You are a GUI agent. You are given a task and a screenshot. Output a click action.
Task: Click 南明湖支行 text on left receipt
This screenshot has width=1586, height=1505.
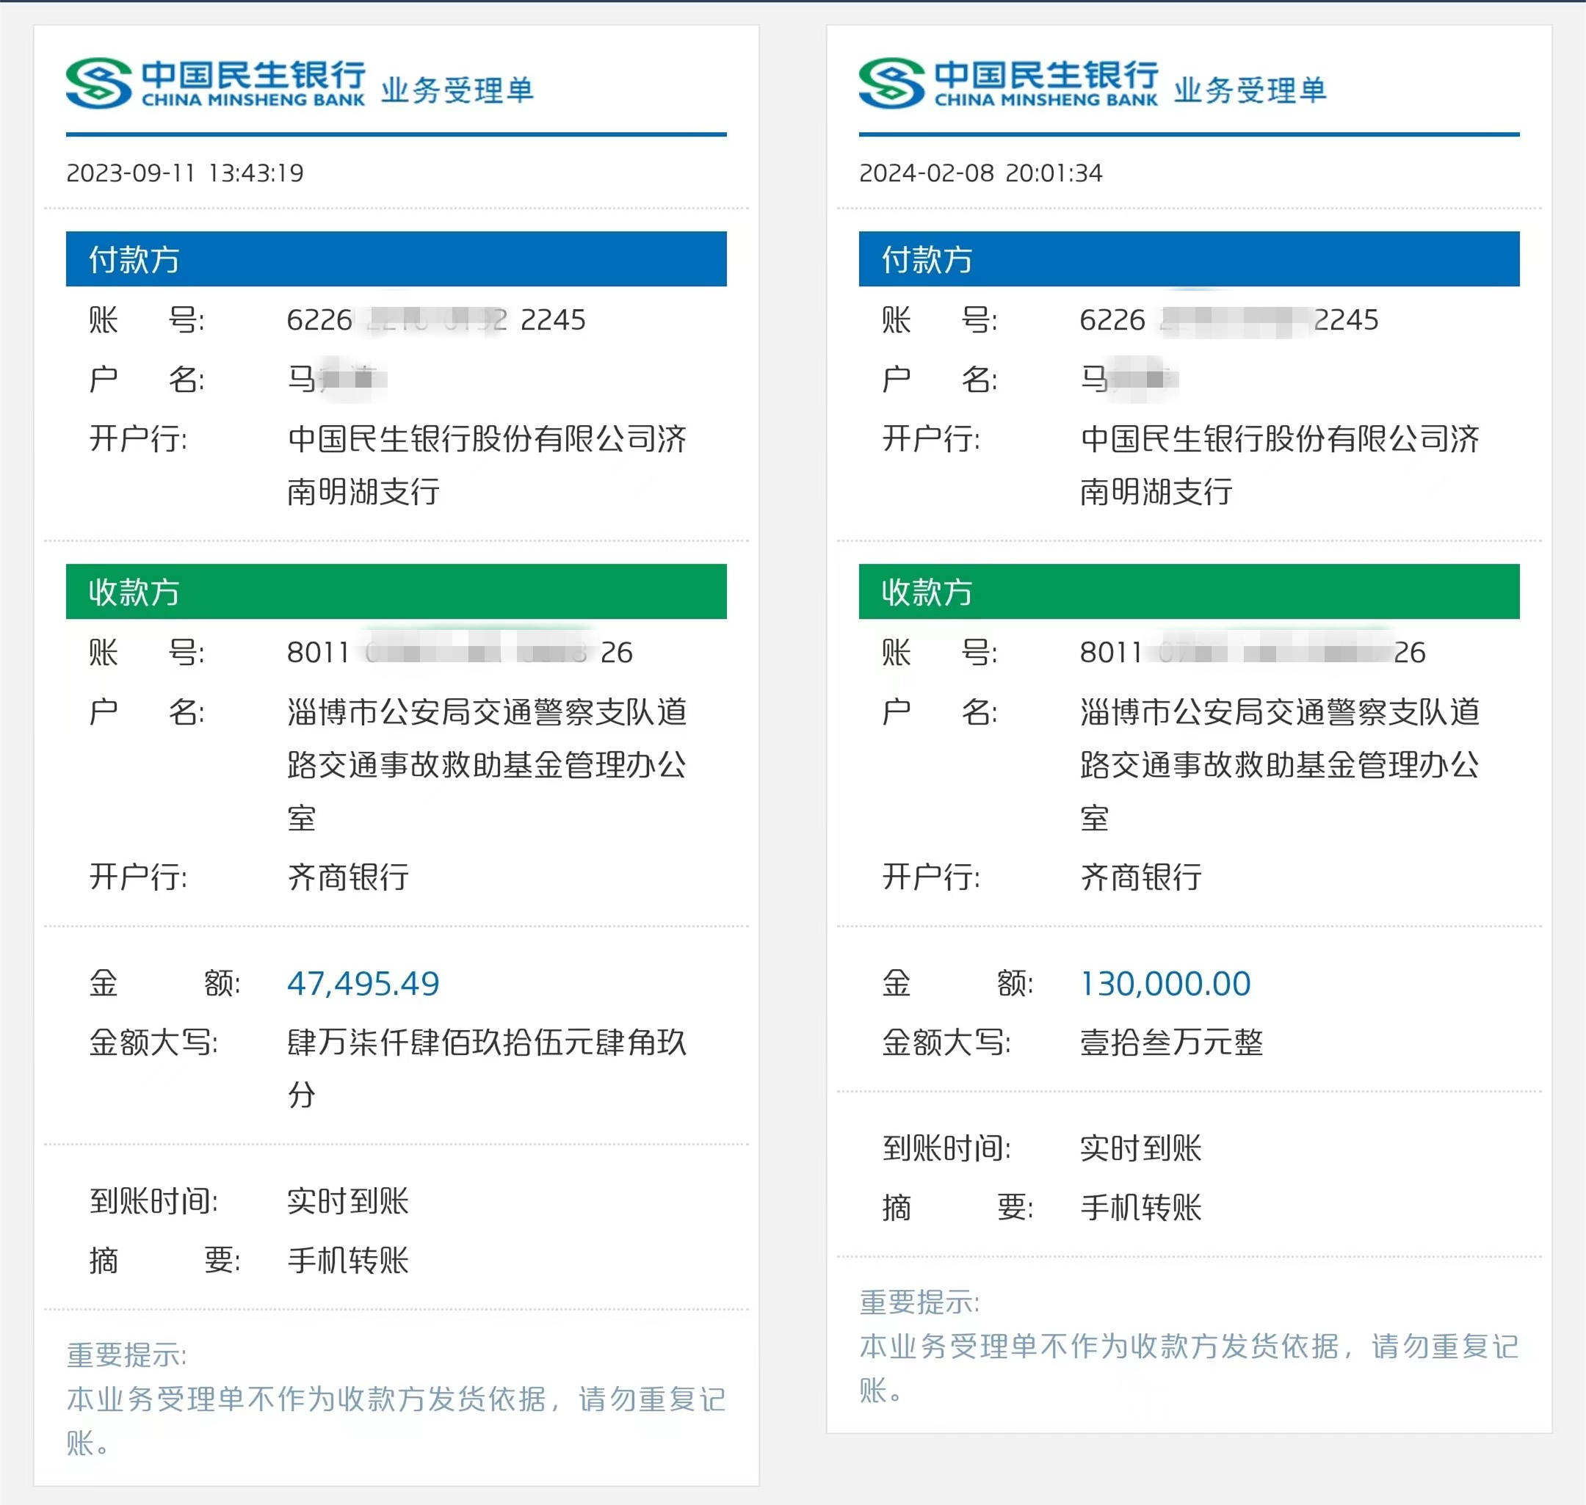pyautogui.click(x=363, y=492)
